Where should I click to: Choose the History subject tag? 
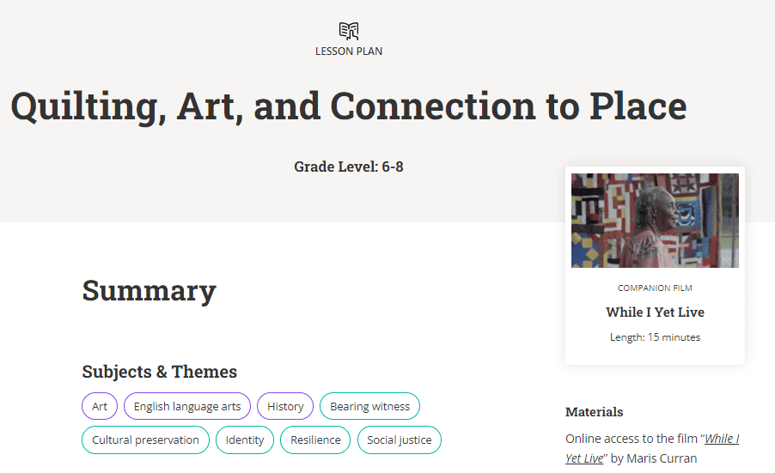(x=285, y=406)
